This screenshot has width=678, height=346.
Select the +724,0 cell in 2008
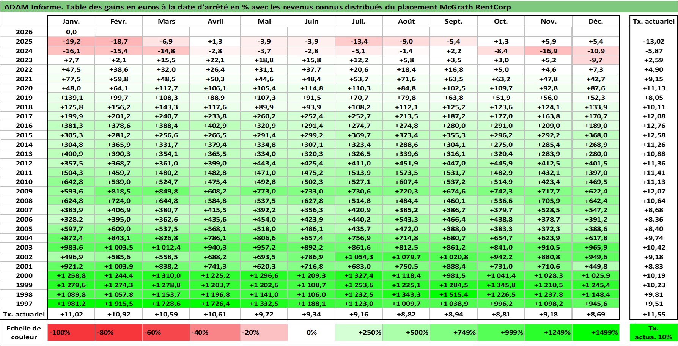(119, 201)
